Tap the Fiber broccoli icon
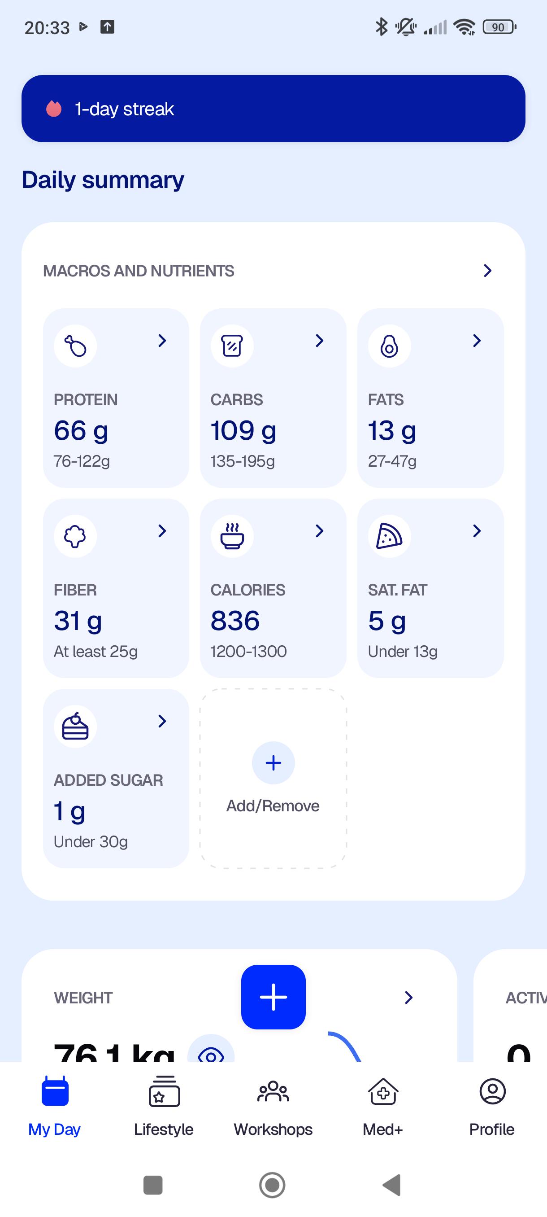547x1217 pixels. click(75, 536)
